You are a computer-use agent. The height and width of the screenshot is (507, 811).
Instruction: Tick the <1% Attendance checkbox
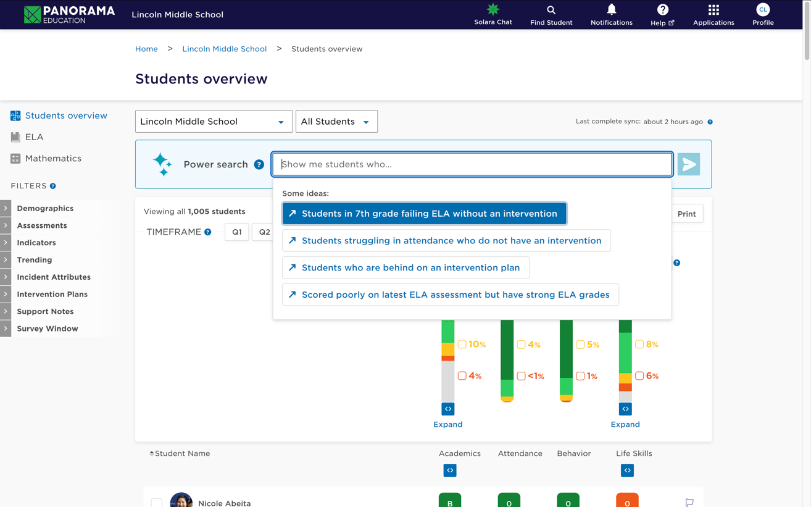(521, 375)
